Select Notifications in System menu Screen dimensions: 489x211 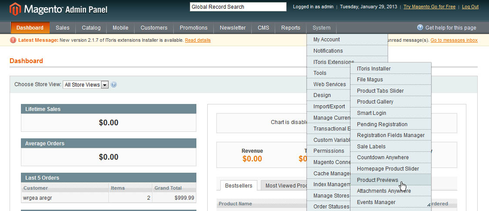tap(347, 50)
